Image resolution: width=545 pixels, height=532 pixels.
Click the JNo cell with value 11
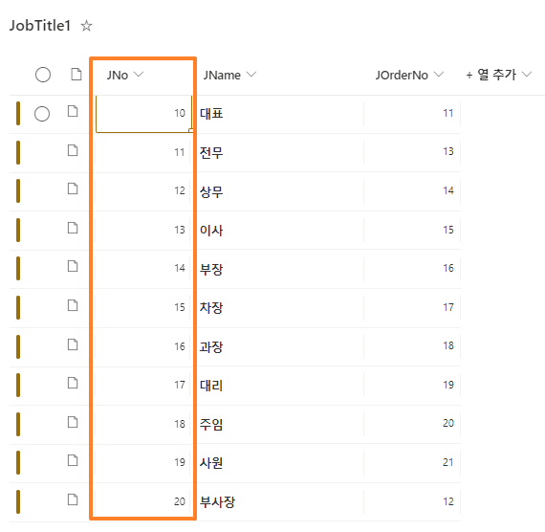click(x=142, y=152)
